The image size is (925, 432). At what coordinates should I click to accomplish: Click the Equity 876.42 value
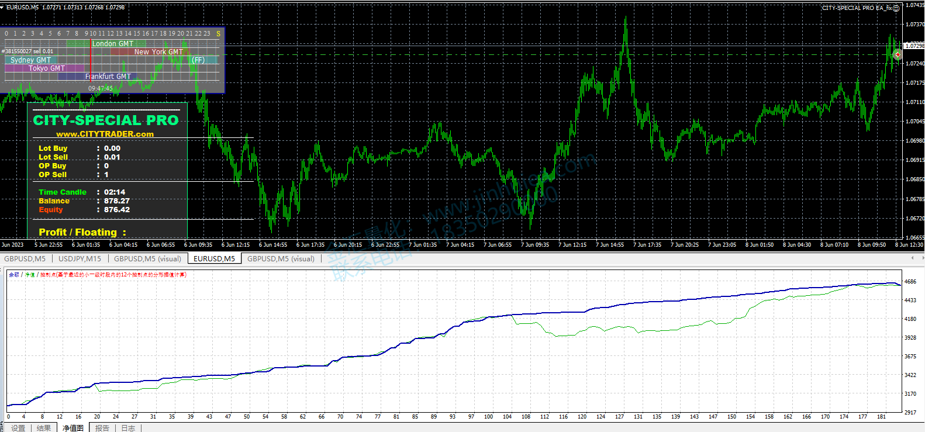coord(117,210)
